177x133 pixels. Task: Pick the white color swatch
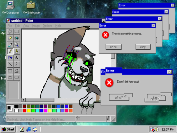tap(16, 111)
